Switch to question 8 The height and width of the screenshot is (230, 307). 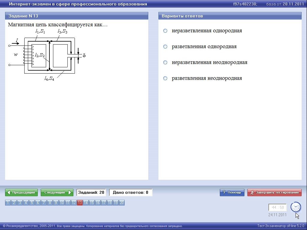pyautogui.click(x=50, y=202)
